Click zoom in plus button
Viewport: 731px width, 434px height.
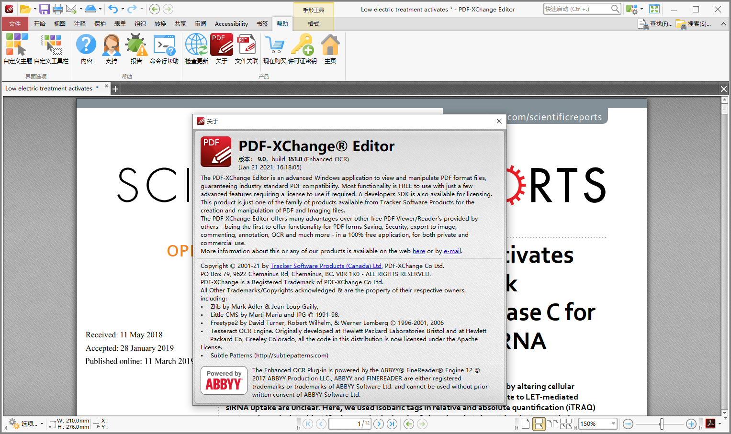(x=691, y=423)
